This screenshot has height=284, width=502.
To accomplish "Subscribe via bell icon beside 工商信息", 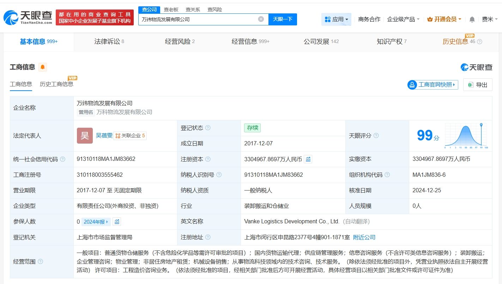I will pyautogui.click(x=42, y=67).
